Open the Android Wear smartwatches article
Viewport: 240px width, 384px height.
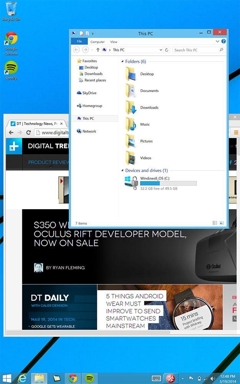134,311
